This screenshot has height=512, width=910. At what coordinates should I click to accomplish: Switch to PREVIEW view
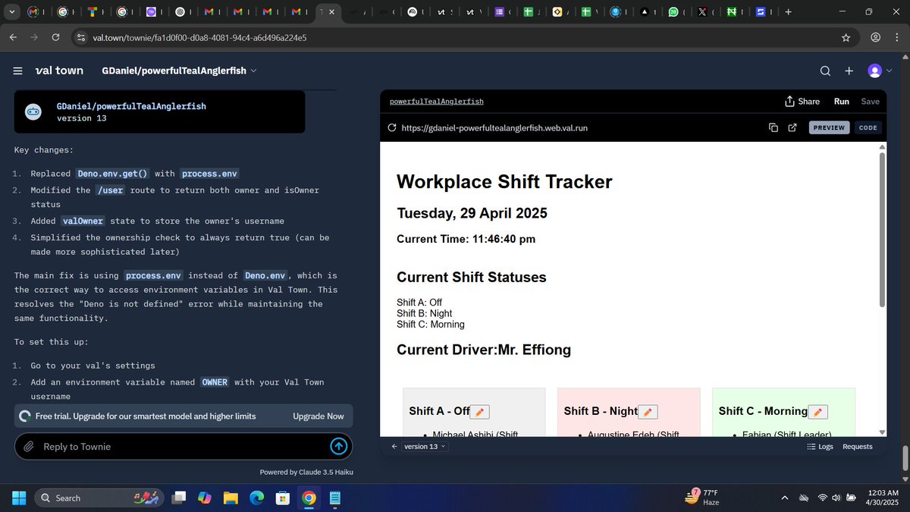point(829,127)
